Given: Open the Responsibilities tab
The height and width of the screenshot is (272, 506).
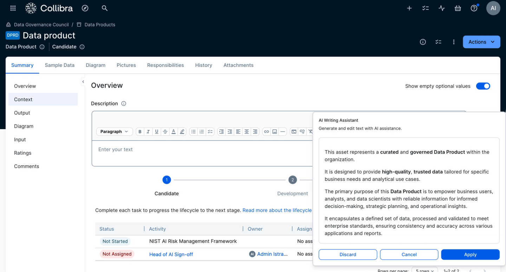Looking at the screenshot, I should click(165, 65).
